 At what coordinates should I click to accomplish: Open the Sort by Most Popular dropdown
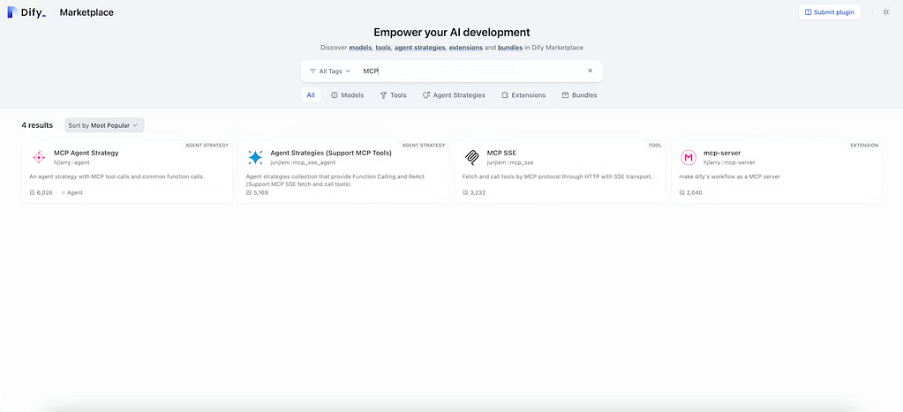(104, 125)
